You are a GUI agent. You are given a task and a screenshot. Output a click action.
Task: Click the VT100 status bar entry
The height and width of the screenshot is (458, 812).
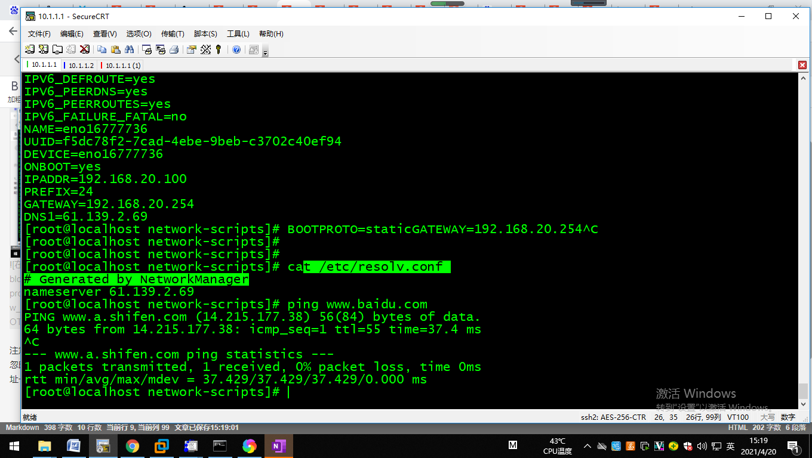point(738,417)
